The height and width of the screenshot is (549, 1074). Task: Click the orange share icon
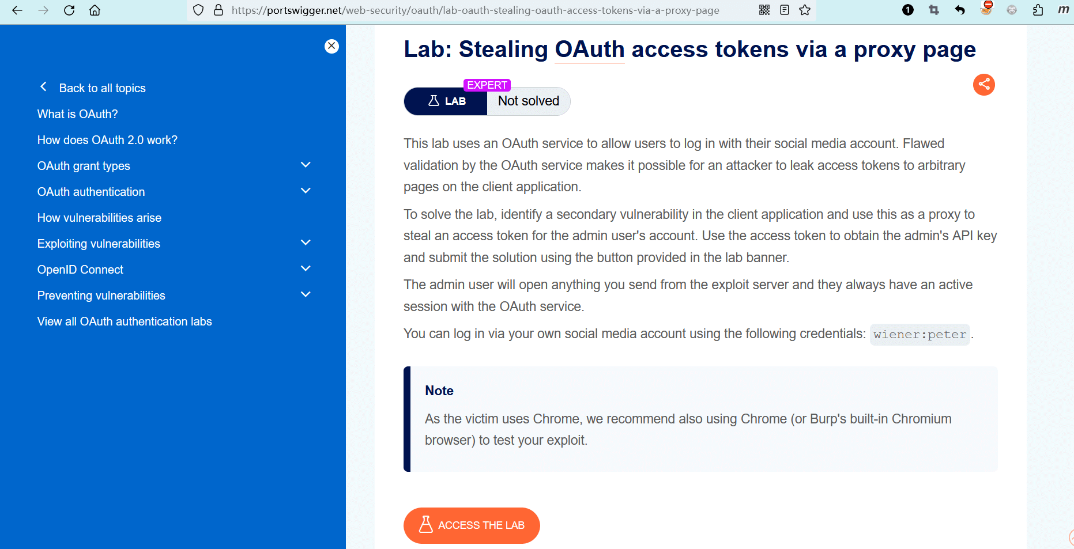point(983,85)
